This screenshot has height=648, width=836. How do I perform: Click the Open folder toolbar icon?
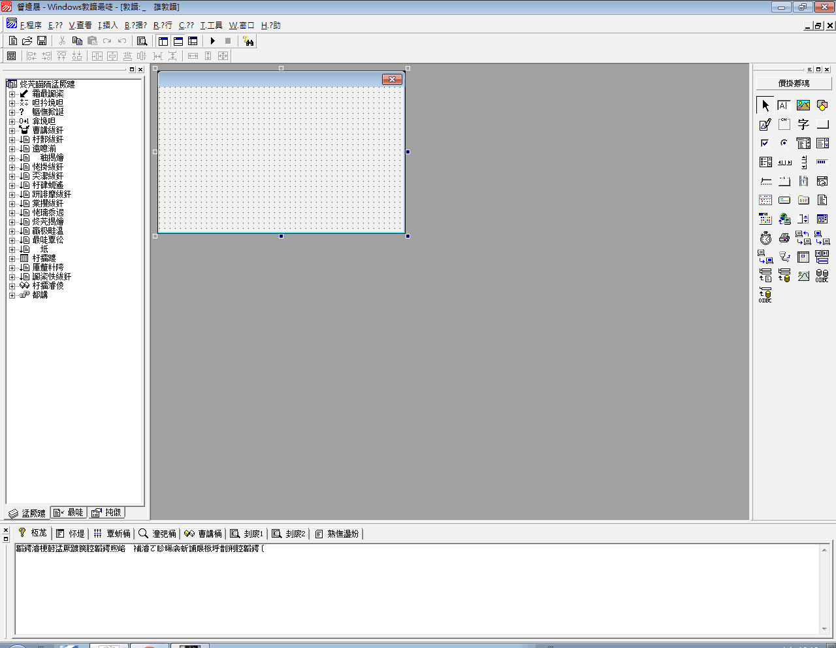pyautogui.click(x=27, y=40)
